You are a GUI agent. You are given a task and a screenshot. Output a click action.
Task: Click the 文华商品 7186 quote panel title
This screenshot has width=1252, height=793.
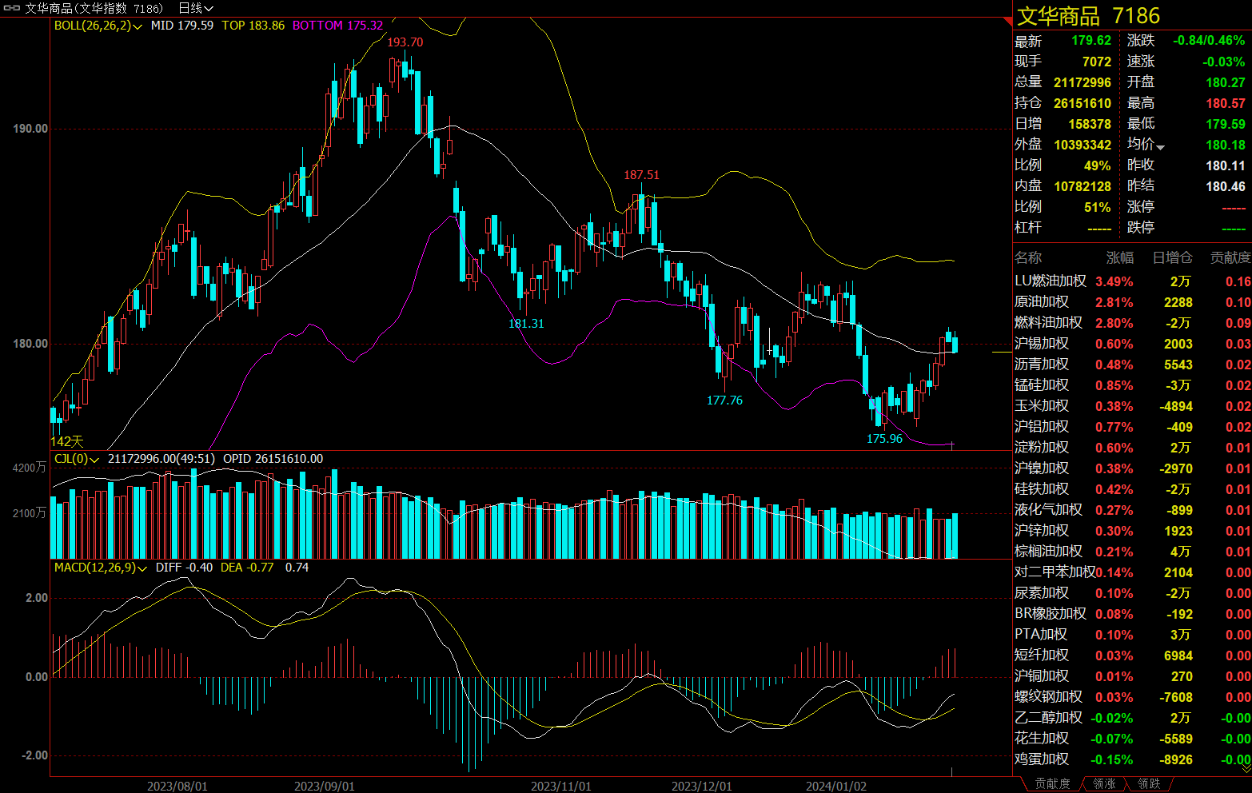point(1088,16)
